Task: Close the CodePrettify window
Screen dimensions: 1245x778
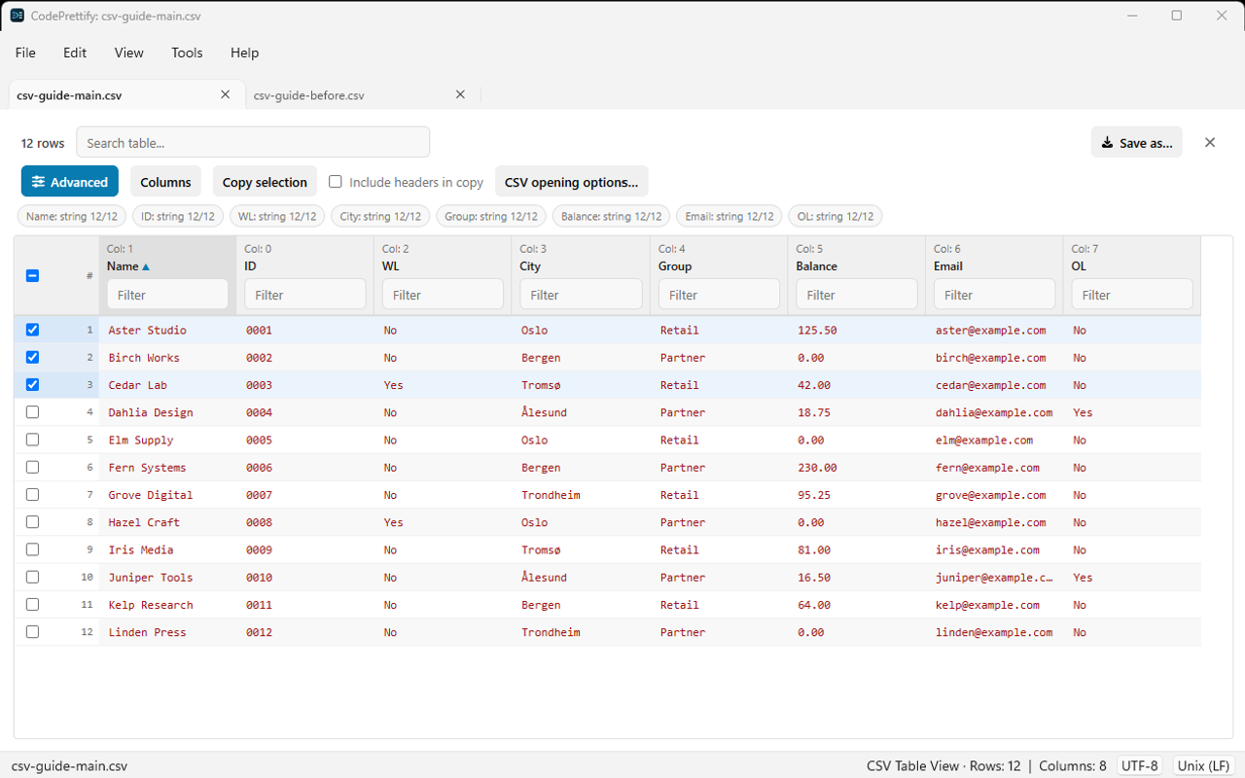Action: click(1222, 16)
